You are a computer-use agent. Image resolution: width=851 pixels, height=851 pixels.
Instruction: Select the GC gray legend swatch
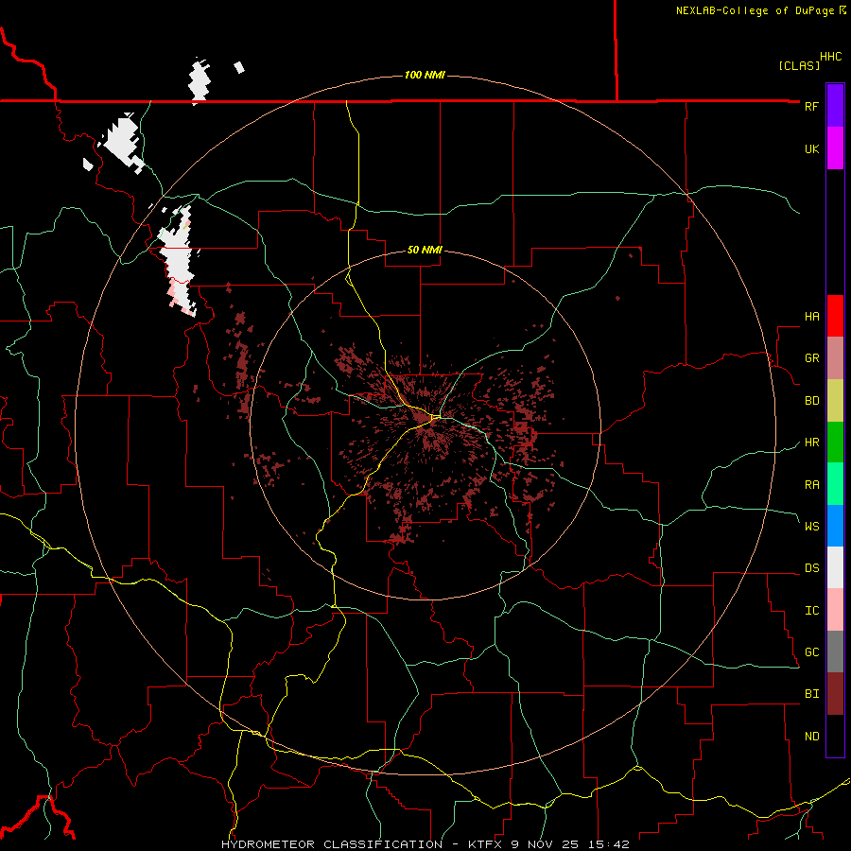[x=835, y=651]
